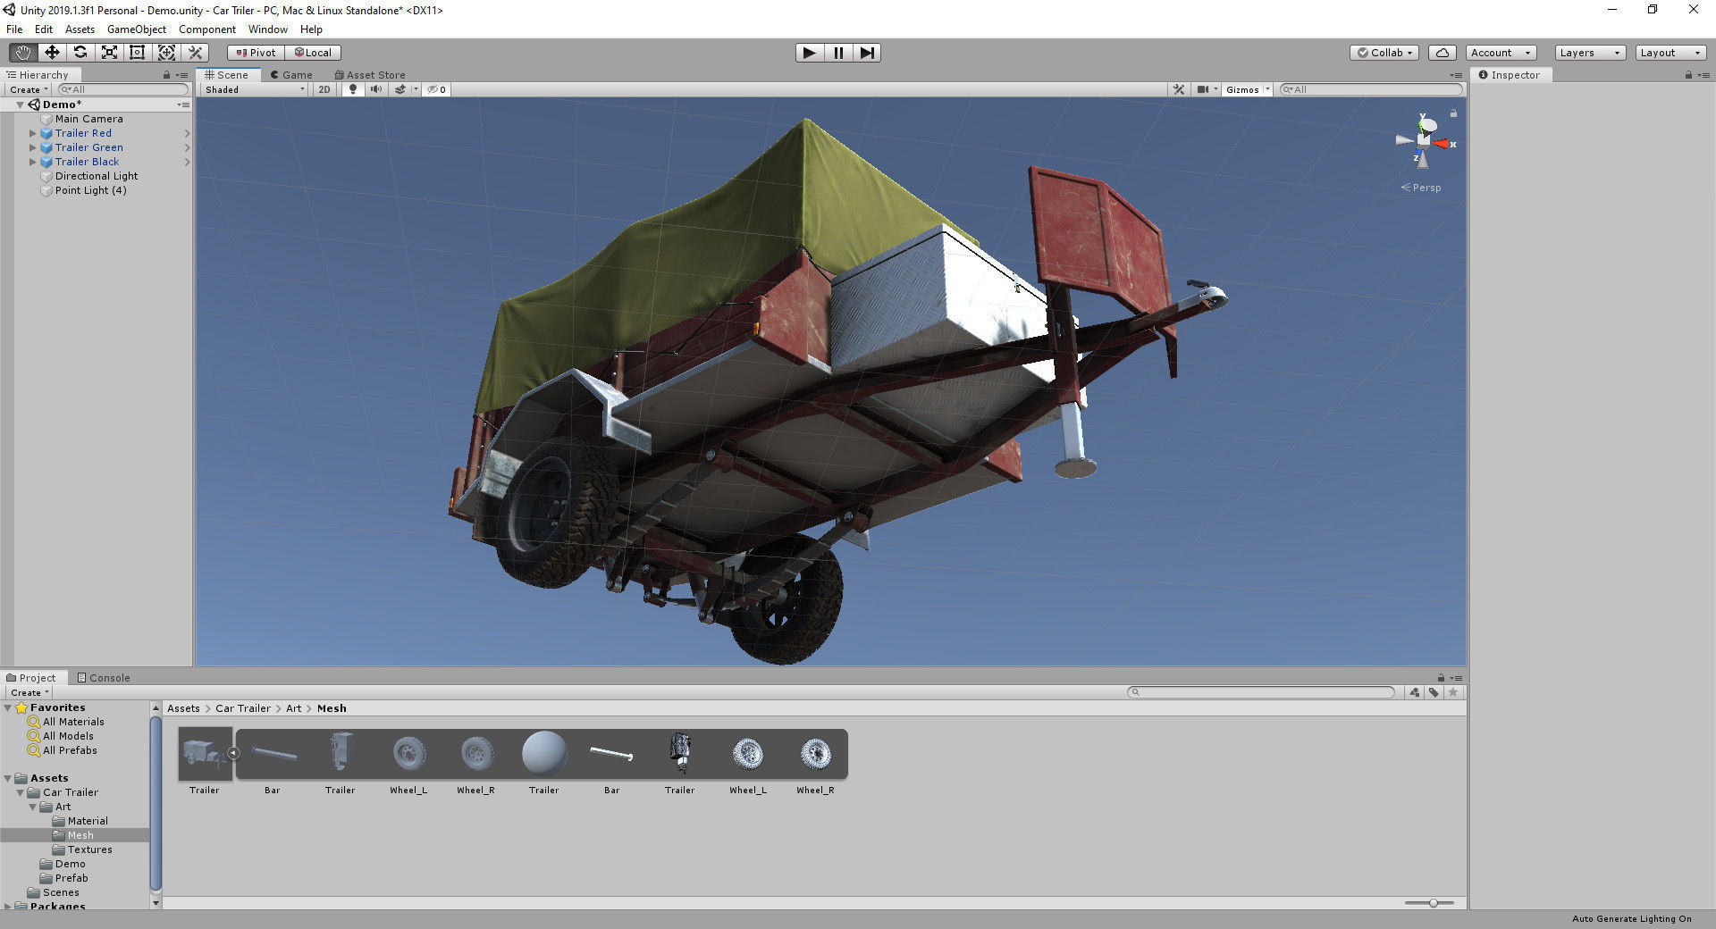Toggle scene lighting bulb icon
The image size is (1716, 929).
pyautogui.click(x=353, y=89)
